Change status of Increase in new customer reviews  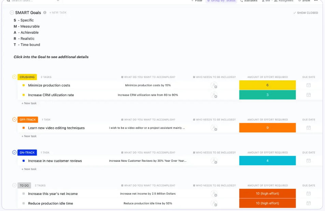coord(24,161)
